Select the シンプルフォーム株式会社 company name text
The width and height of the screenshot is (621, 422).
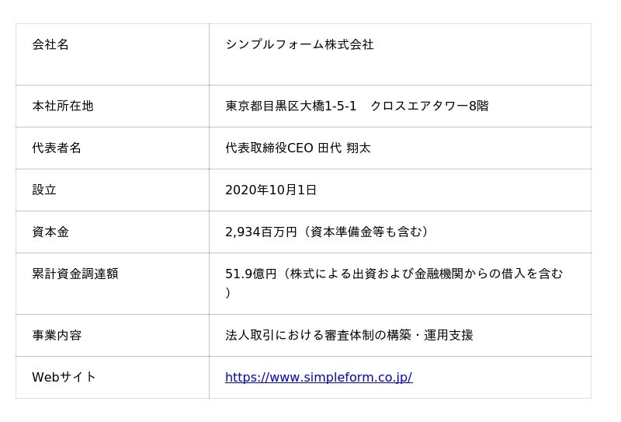tap(299, 45)
